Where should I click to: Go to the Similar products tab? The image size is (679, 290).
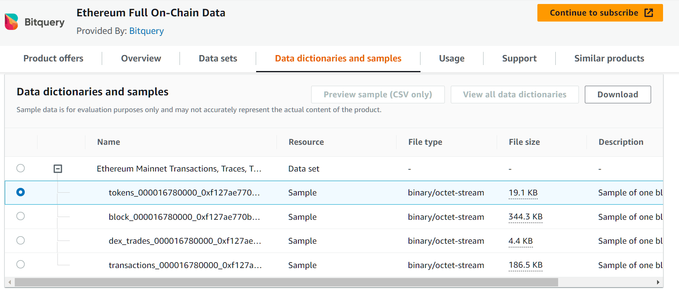coord(609,58)
